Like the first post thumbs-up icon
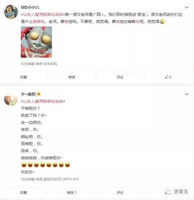 point(167,77)
